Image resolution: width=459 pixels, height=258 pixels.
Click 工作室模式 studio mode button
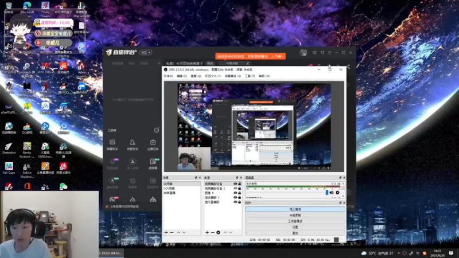[295, 221]
